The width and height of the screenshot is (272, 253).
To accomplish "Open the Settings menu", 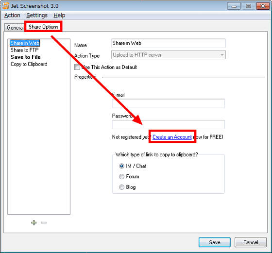I will (37, 15).
